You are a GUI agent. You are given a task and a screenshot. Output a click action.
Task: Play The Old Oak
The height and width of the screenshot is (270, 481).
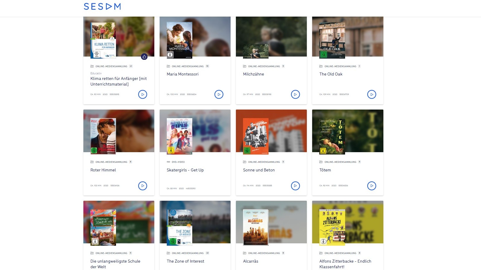[x=372, y=94]
